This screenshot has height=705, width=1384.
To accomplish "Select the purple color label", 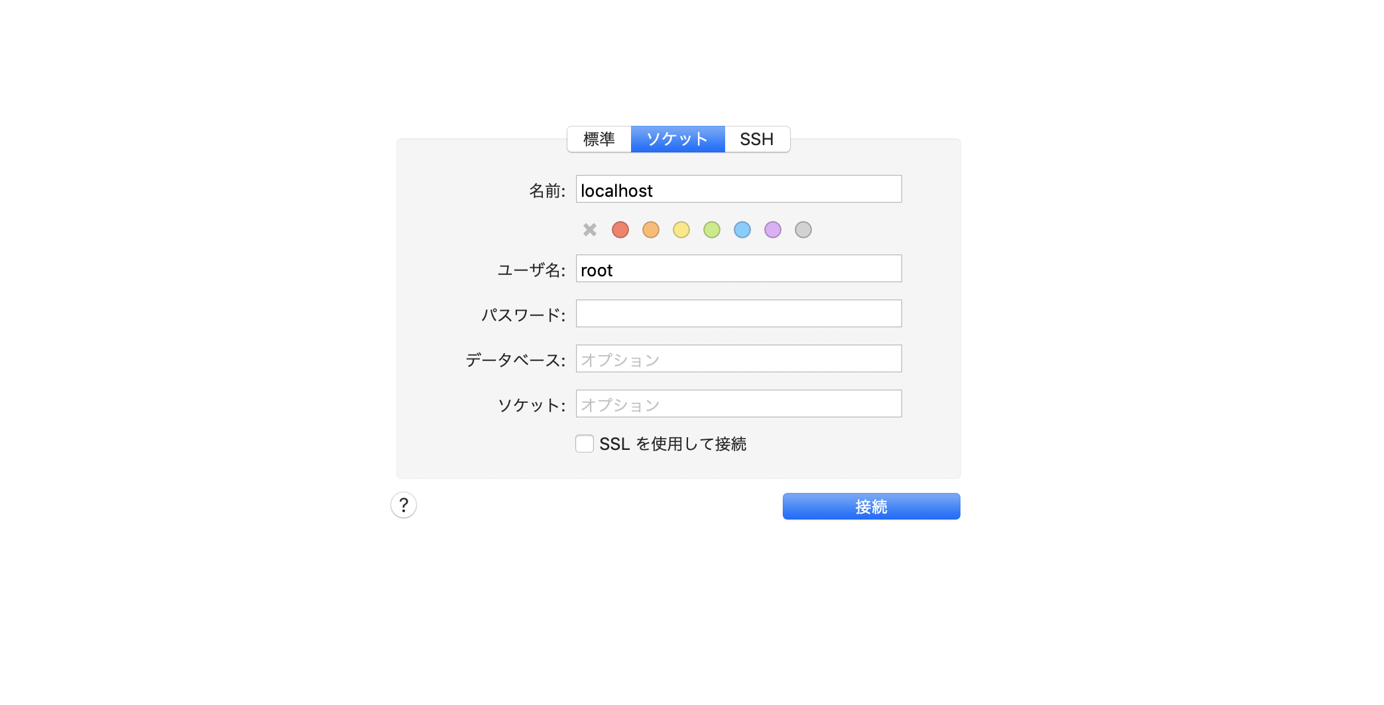I will pyautogui.click(x=773, y=230).
